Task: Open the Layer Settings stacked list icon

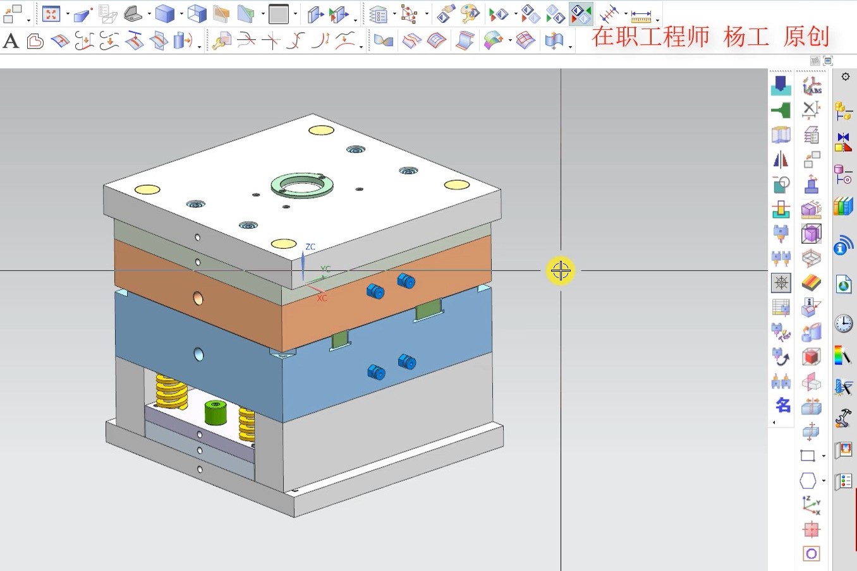Action: pos(378,14)
